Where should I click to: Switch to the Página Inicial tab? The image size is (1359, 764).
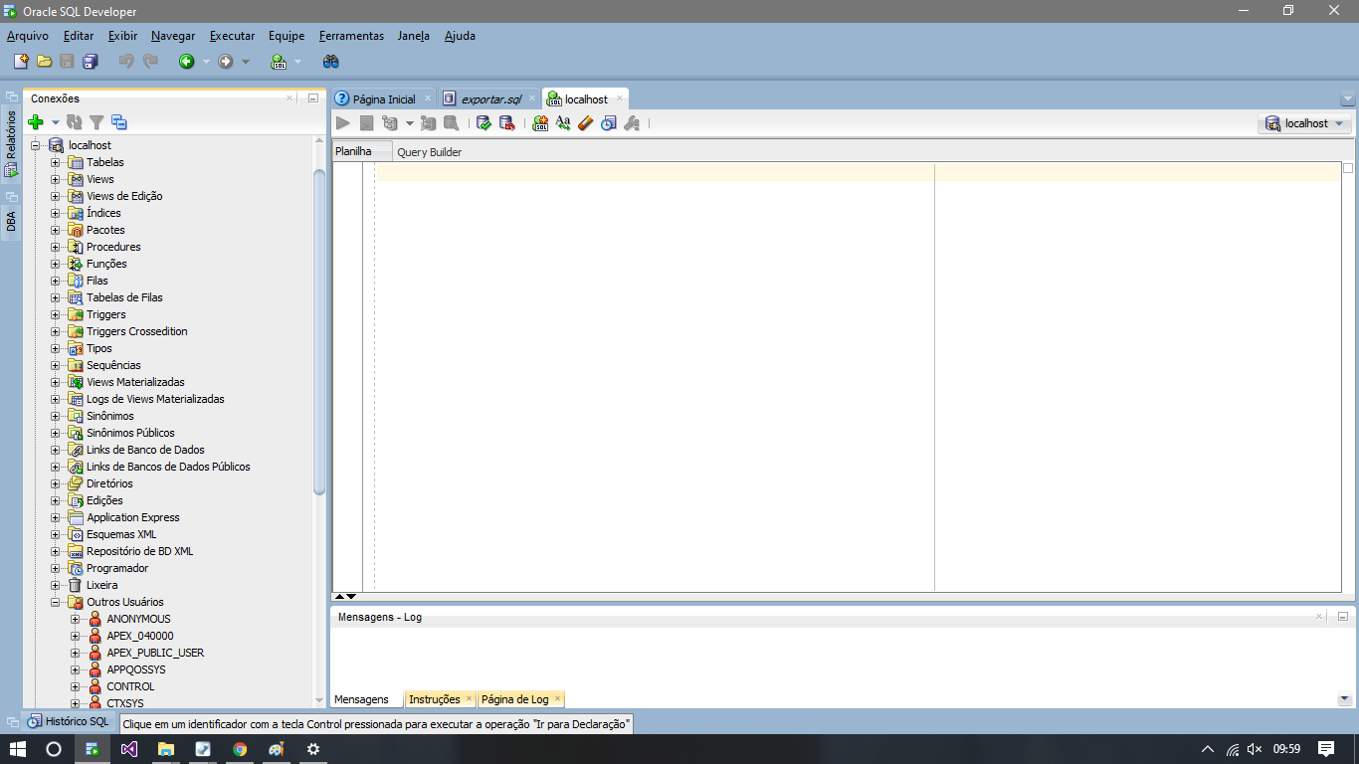pos(384,99)
